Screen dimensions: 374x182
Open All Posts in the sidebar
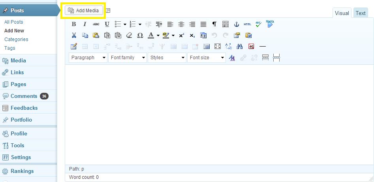13,22
